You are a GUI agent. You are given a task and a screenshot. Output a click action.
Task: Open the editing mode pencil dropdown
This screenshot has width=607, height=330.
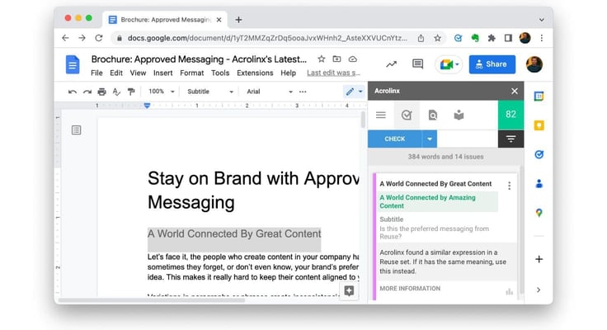354,92
